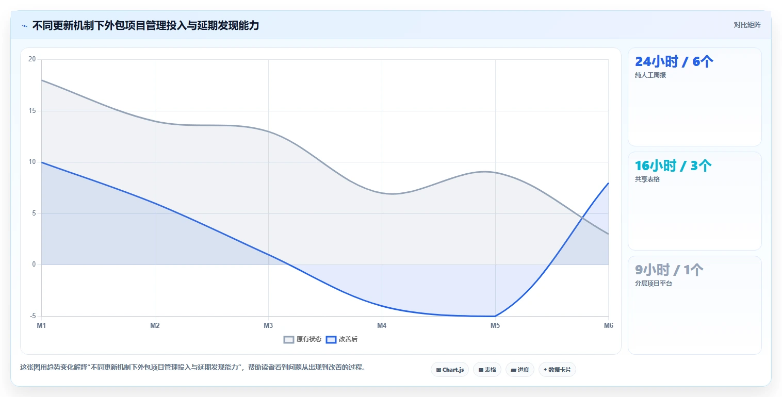This screenshot has width=782, height=397.
Task: Click the M1 label on the x-axis
Action: tap(41, 325)
